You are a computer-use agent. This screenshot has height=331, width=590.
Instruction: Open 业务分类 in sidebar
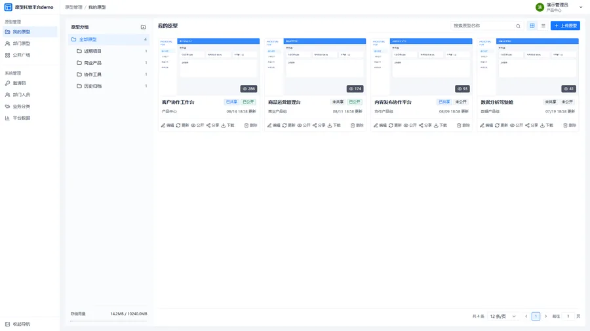pos(29,107)
